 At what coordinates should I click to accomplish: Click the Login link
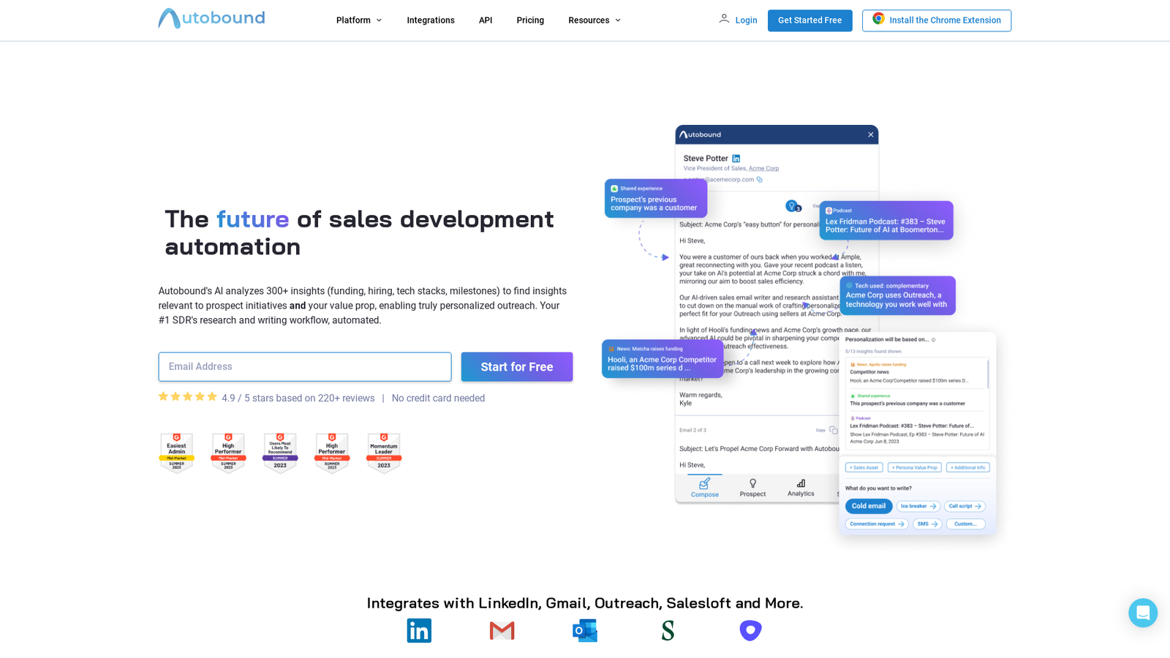[x=746, y=20]
